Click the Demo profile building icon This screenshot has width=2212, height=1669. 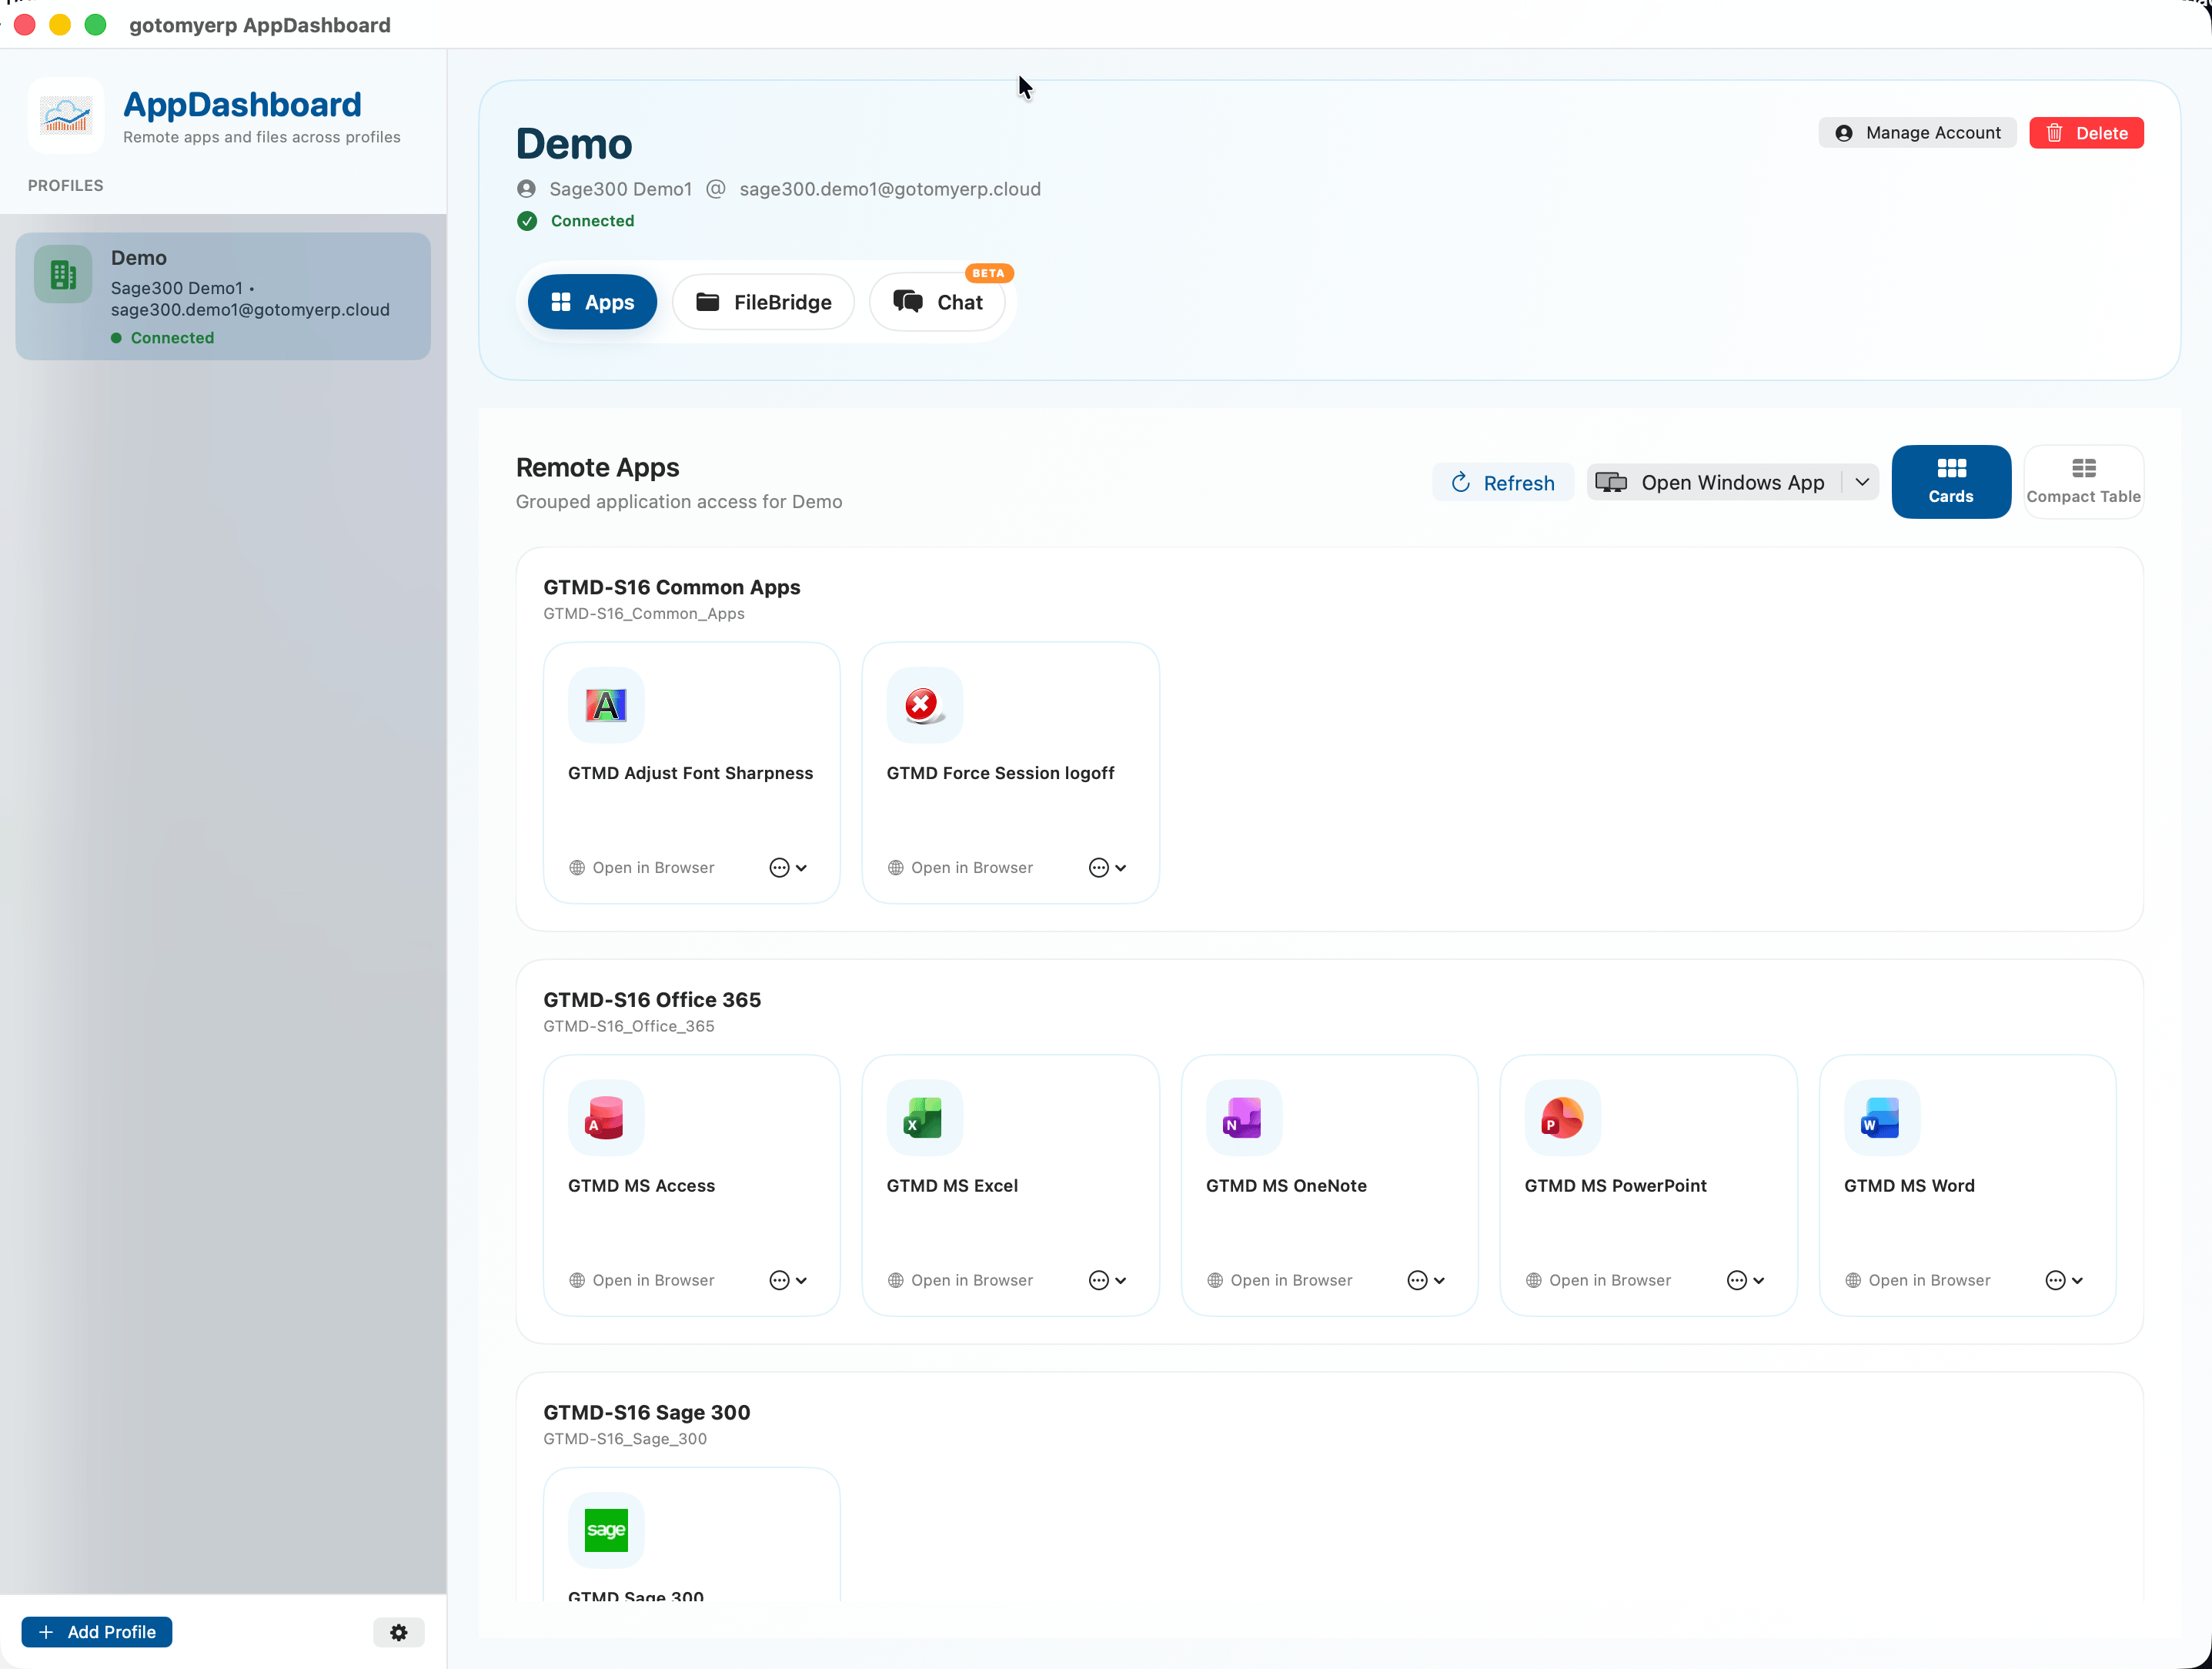click(63, 274)
